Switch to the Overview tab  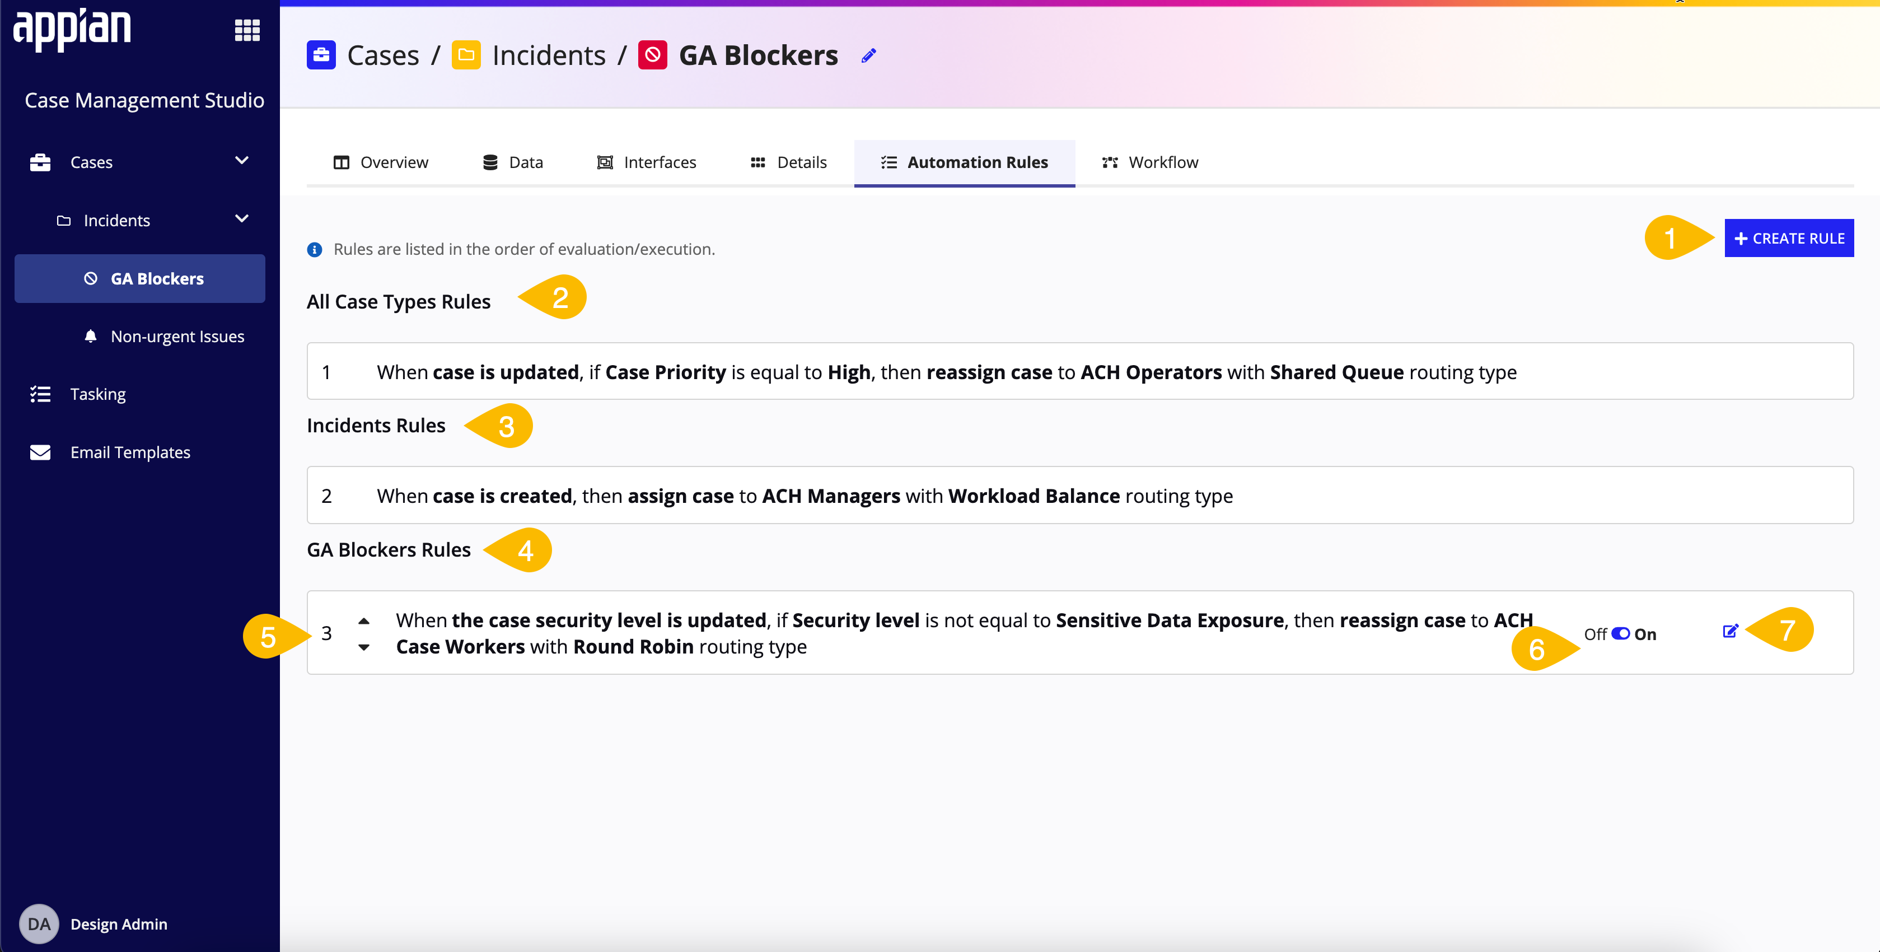[x=381, y=162]
